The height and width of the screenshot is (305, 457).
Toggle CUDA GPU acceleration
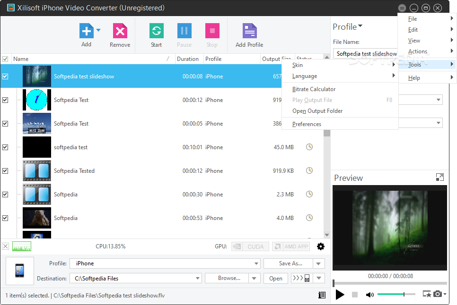[250, 246]
